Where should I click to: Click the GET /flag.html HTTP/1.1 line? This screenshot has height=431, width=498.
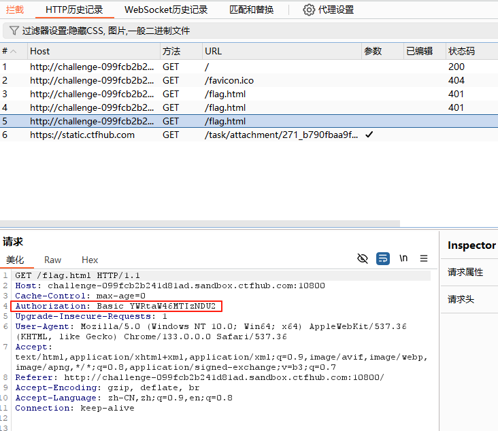click(78, 275)
